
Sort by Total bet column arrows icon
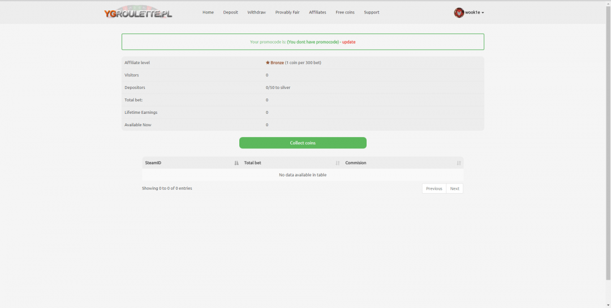pyautogui.click(x=338, y=163)
